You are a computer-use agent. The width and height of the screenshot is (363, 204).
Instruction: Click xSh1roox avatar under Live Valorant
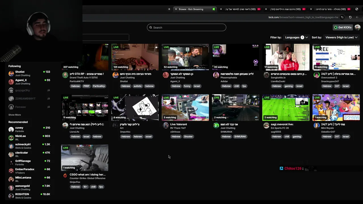coord(166,126)
